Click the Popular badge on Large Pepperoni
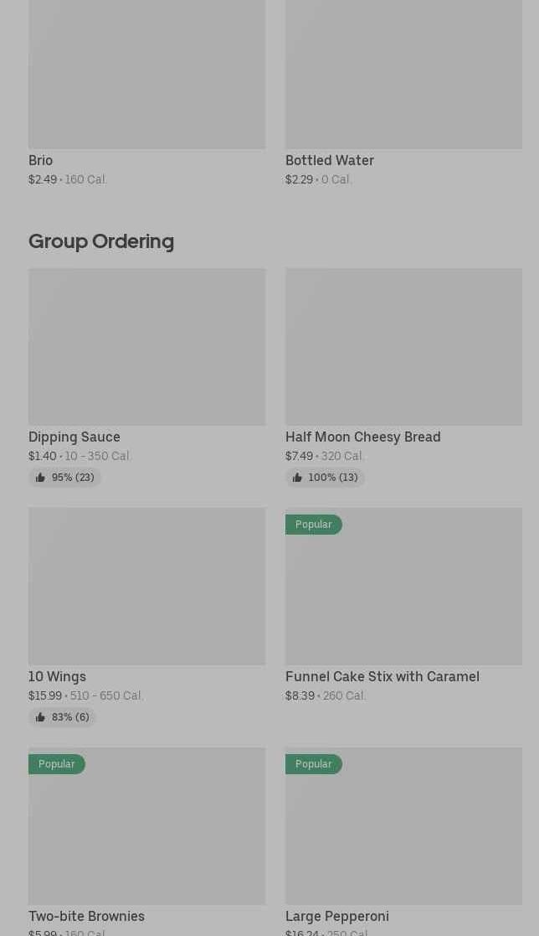 [314, 764]
